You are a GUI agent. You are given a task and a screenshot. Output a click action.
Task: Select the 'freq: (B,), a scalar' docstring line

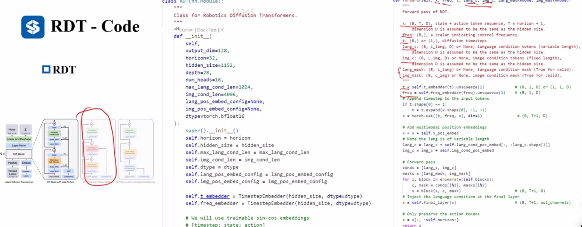tap(460, 35)
